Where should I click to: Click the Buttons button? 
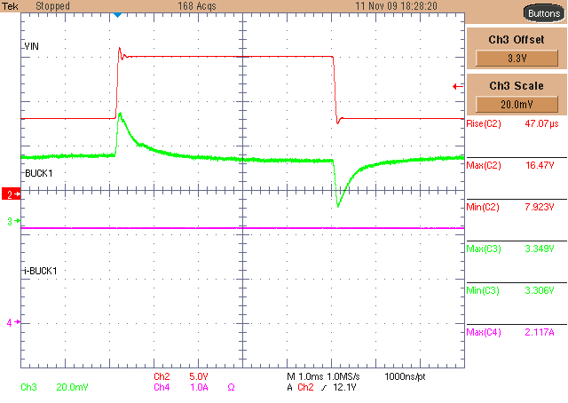coord(544,14)
